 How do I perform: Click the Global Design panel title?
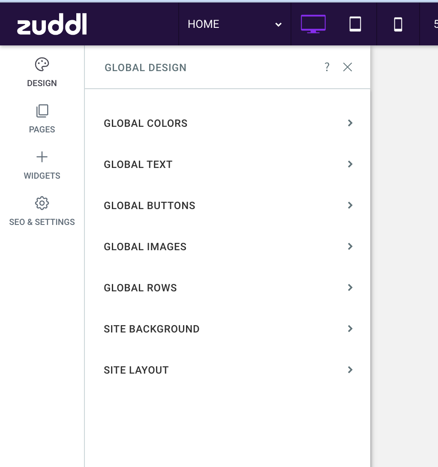pyautogui.click(x=145, y=67)
